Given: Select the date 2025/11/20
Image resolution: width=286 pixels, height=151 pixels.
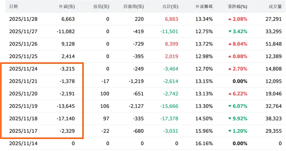Looking at the screenshot, I should coord(23,93).
